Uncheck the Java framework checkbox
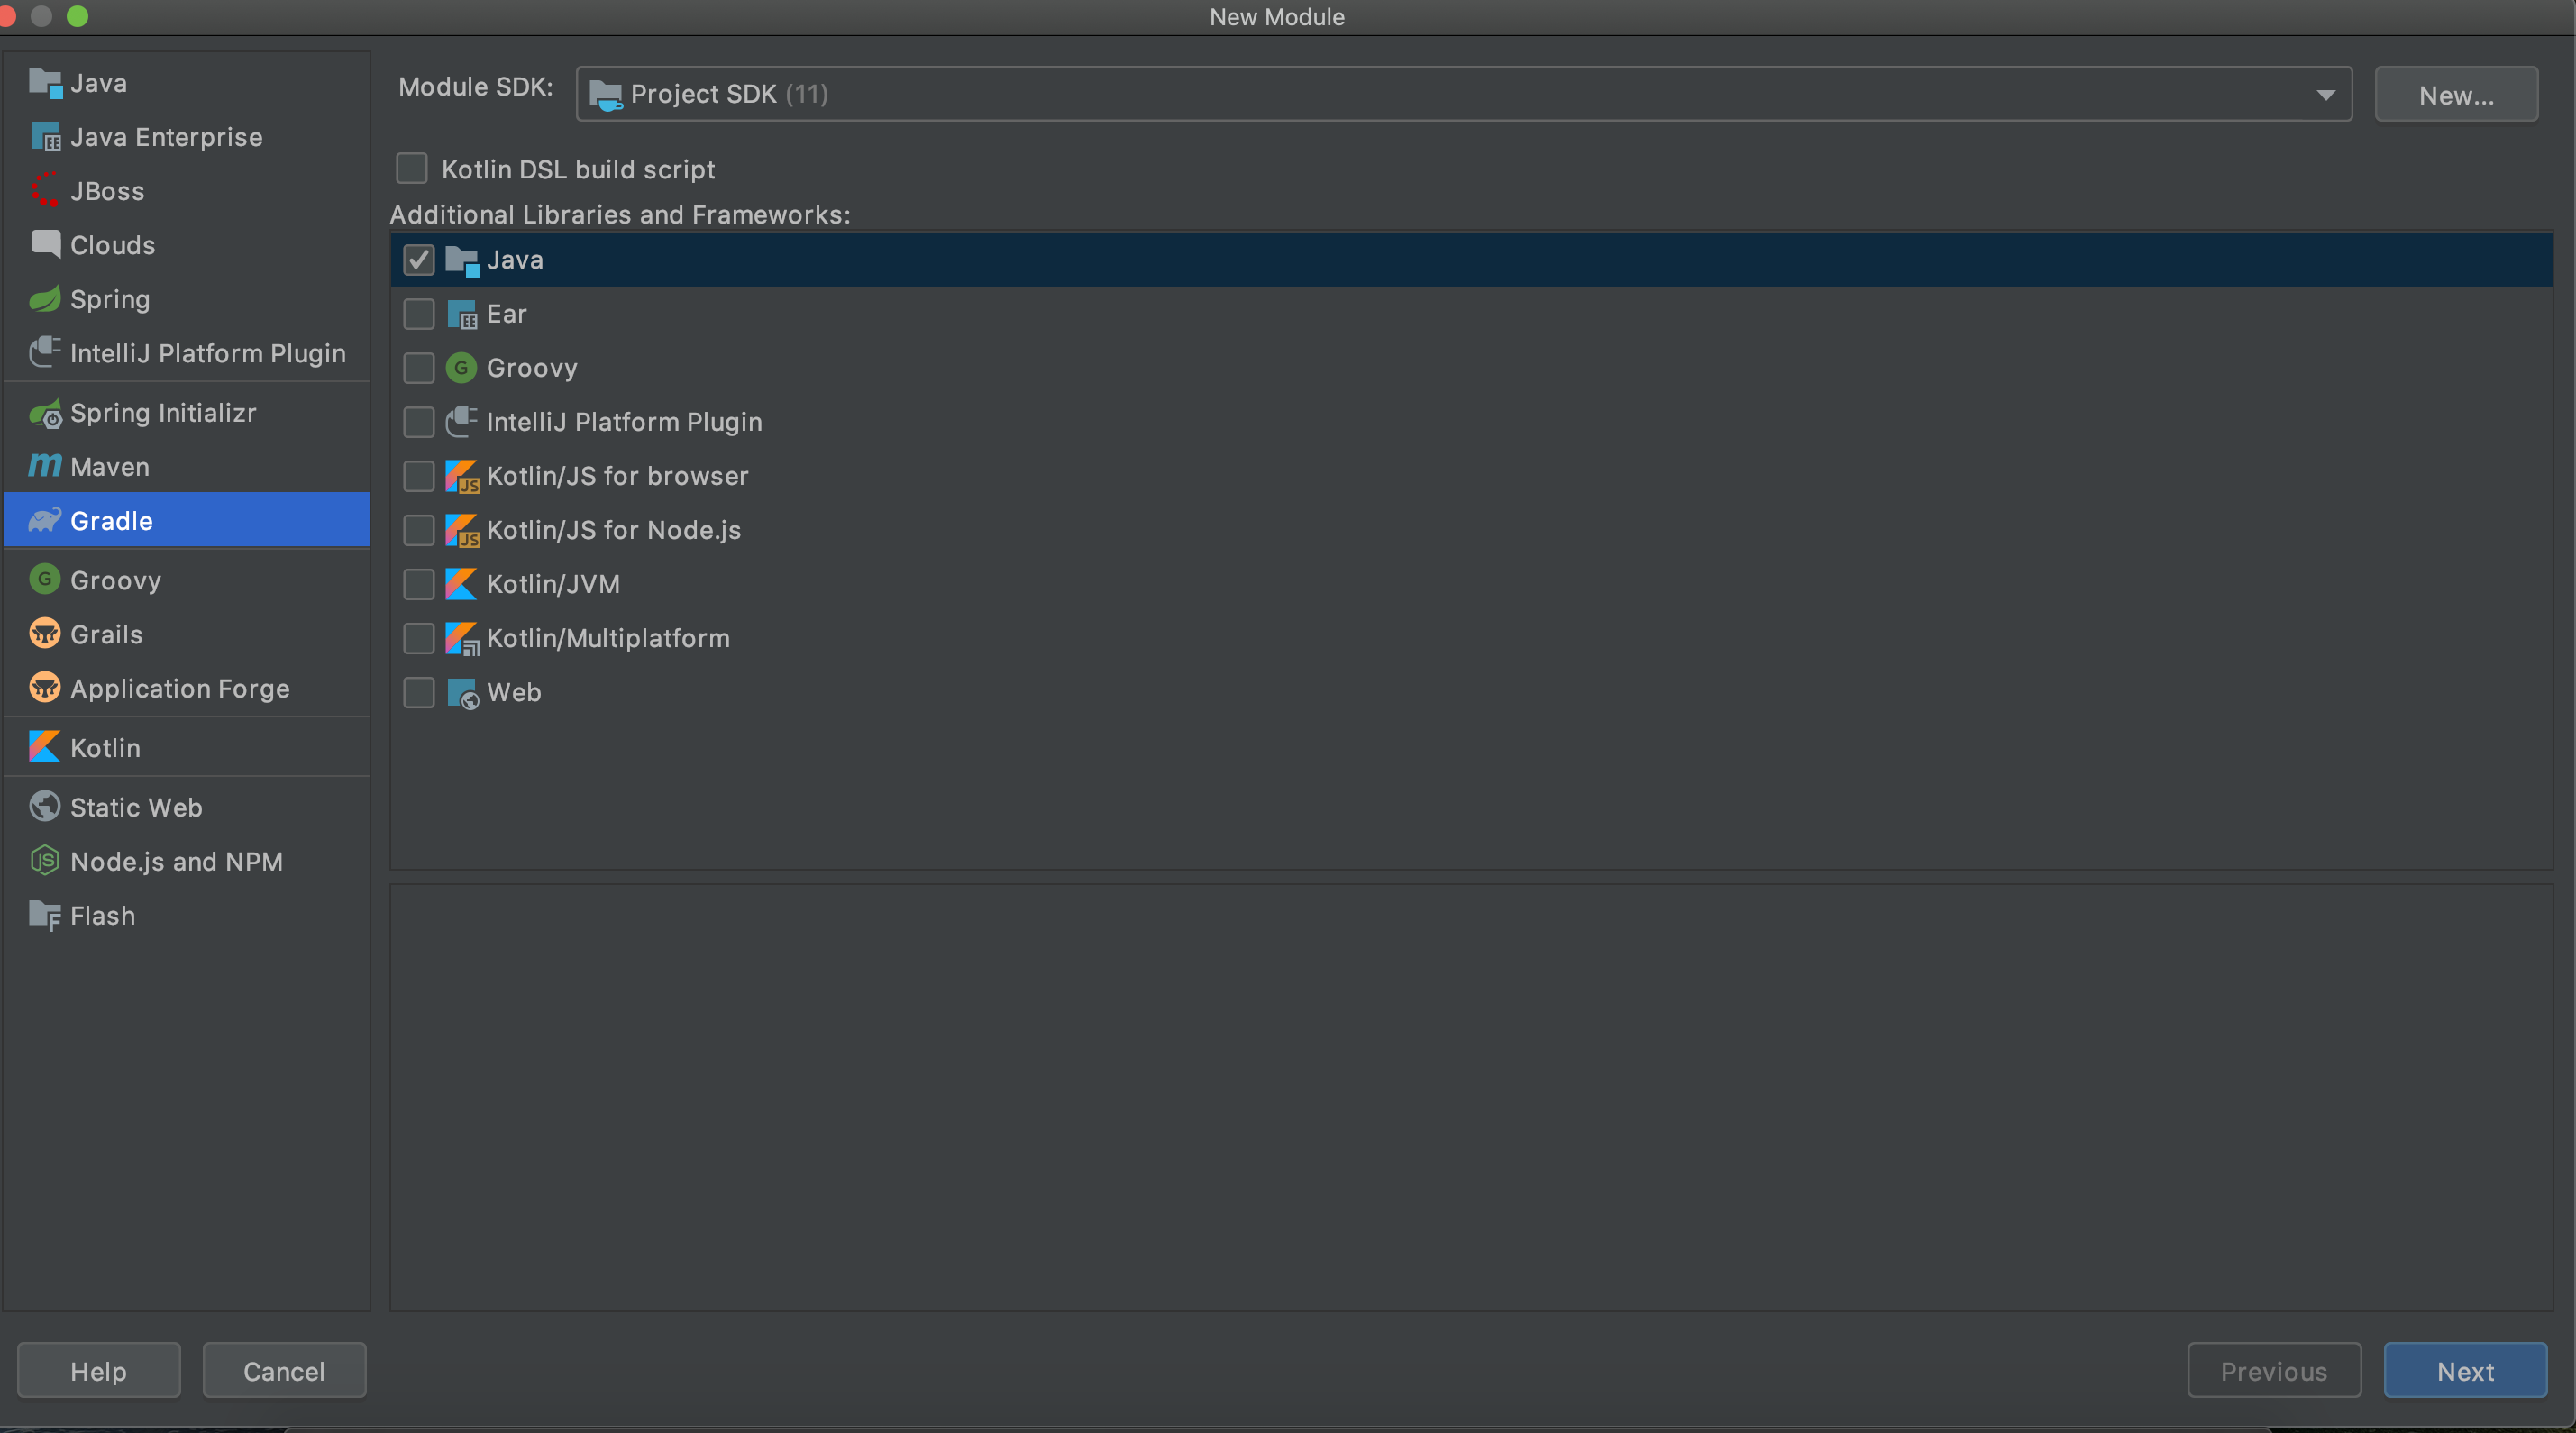This screenshot has height=1433, width=2576. [419, 260]
